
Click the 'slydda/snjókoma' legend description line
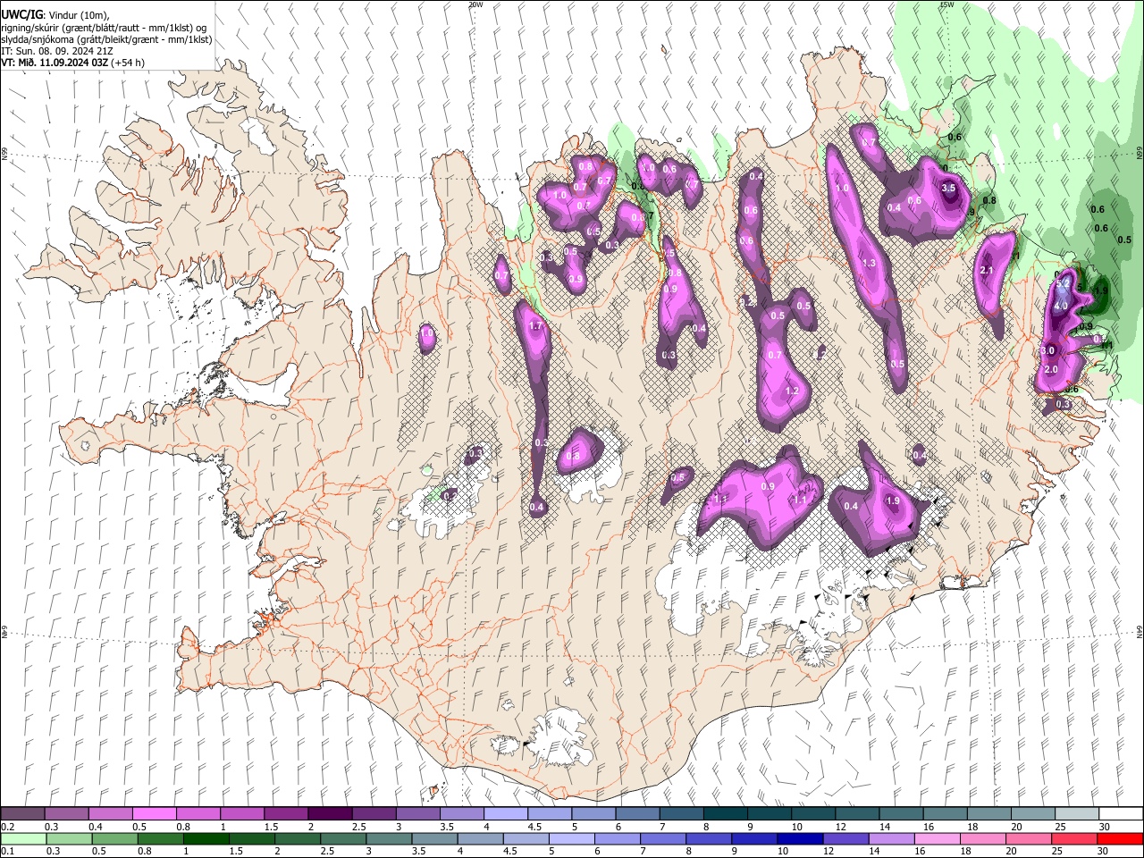tap(106, 39)
